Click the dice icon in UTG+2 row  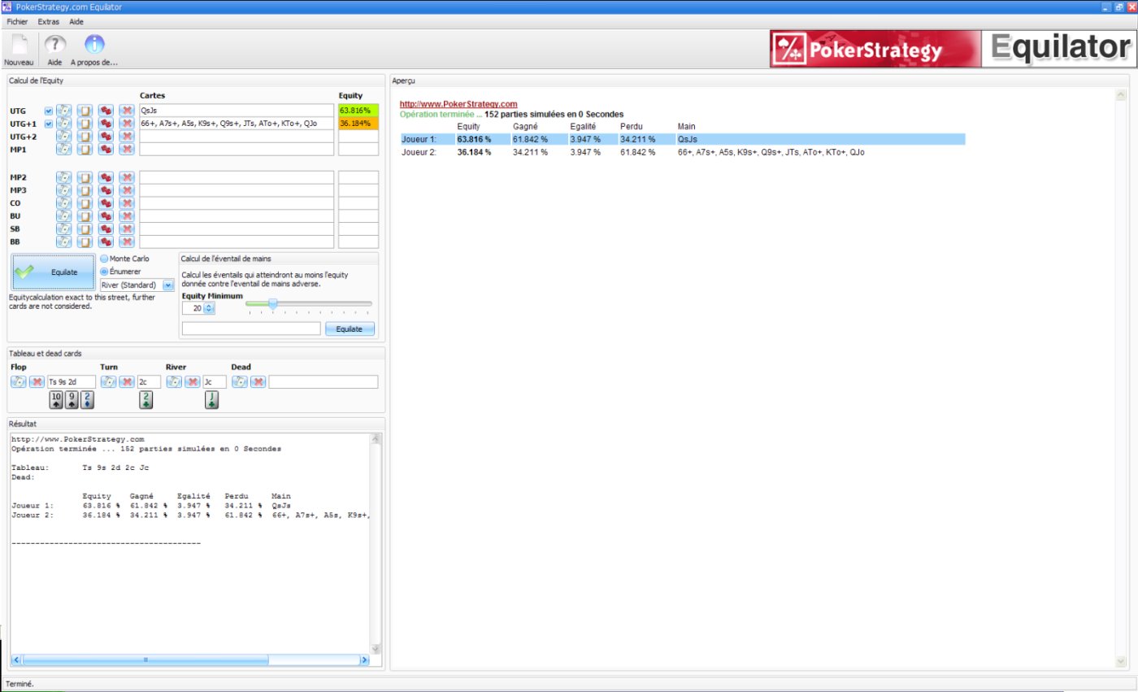tap(106, 137)
